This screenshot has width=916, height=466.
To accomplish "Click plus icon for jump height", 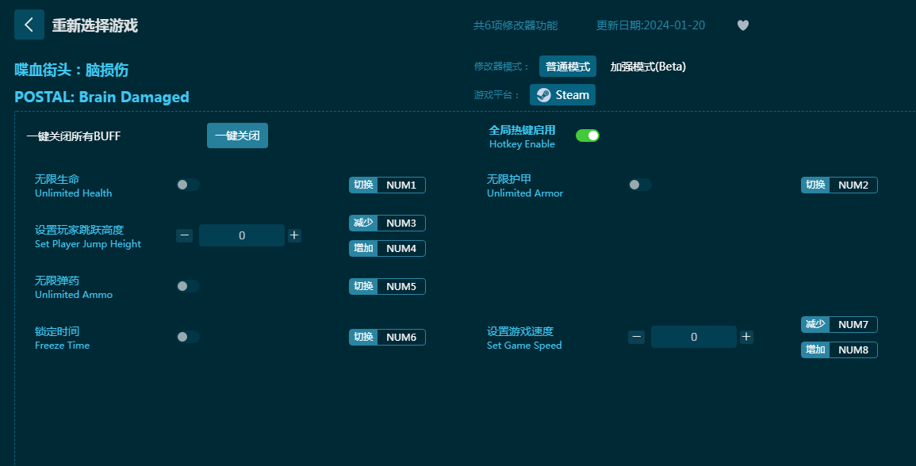I will pyautogui.click(x=294, y=235).
